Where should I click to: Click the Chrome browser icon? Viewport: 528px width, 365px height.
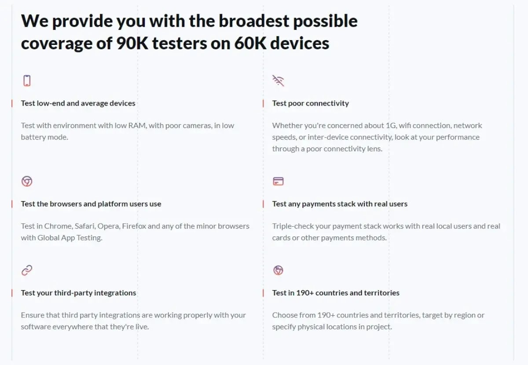tap(27, 181)
